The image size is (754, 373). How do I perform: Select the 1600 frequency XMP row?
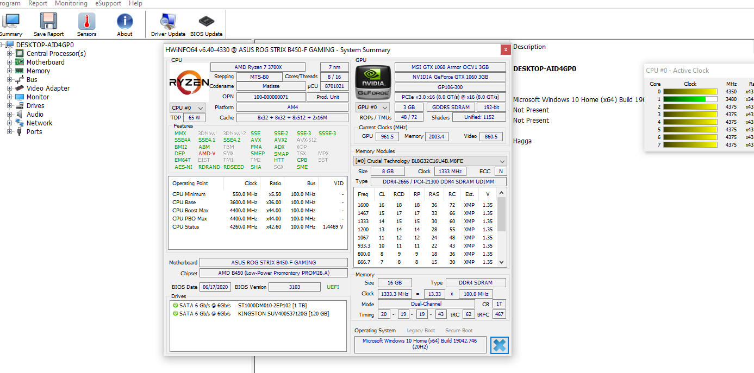click(x=426, y=205)
